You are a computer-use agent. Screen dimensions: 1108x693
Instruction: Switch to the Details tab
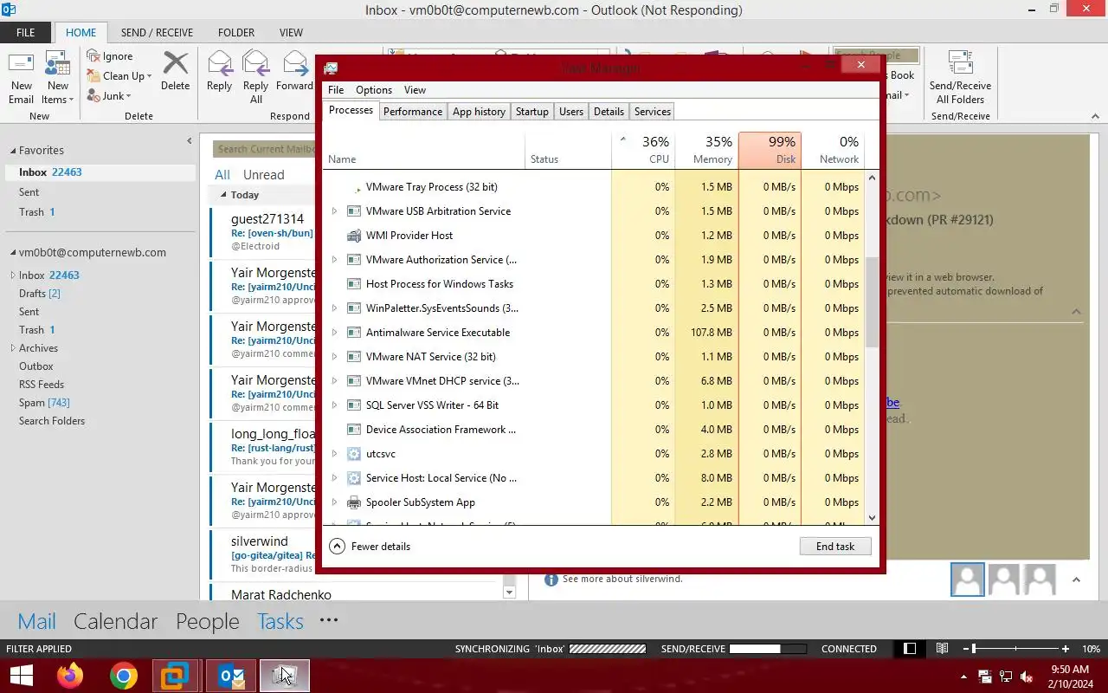(x=609, y=112)
